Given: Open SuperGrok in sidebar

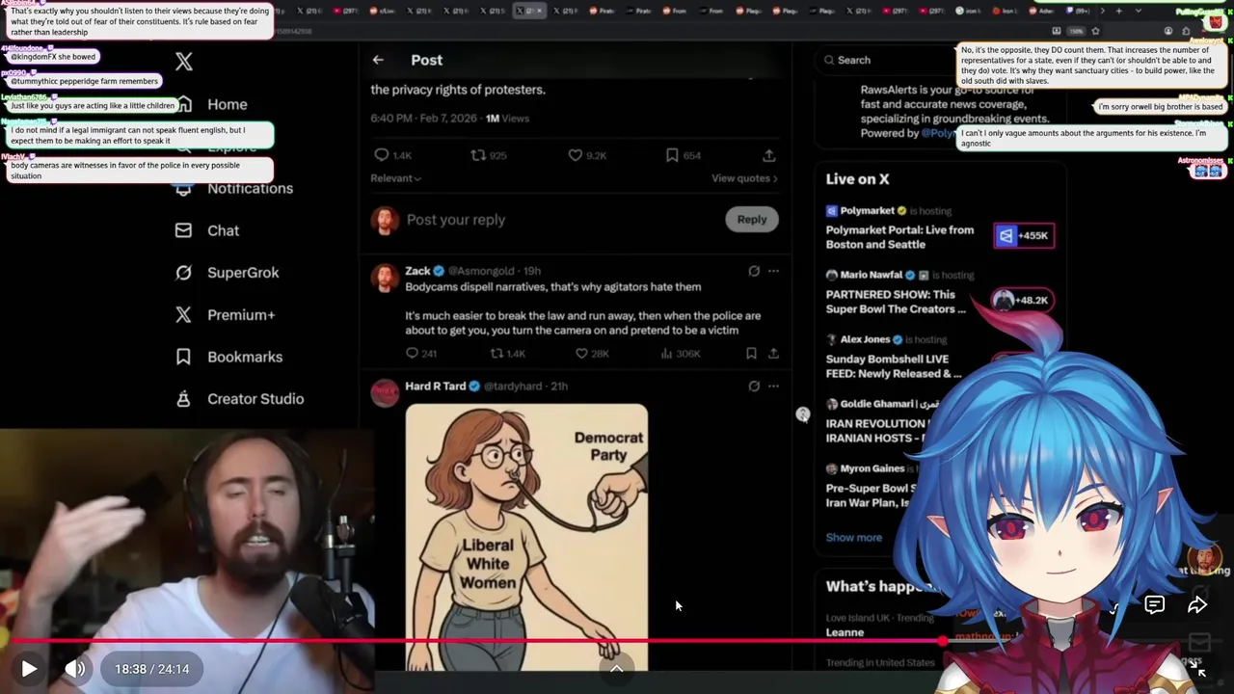Looking at the screenshot, I should pos(243,273).
